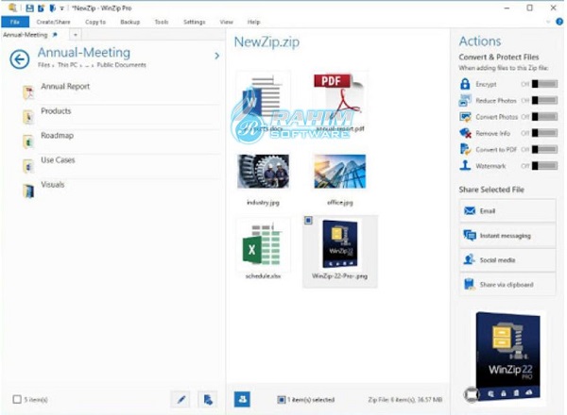Click the Remove Info icon

pyautogui.click(x=465, y=133)
